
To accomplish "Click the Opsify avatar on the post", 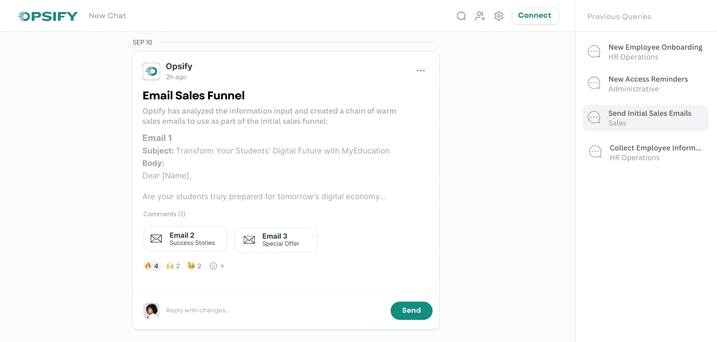I will [x=151, y=71].
